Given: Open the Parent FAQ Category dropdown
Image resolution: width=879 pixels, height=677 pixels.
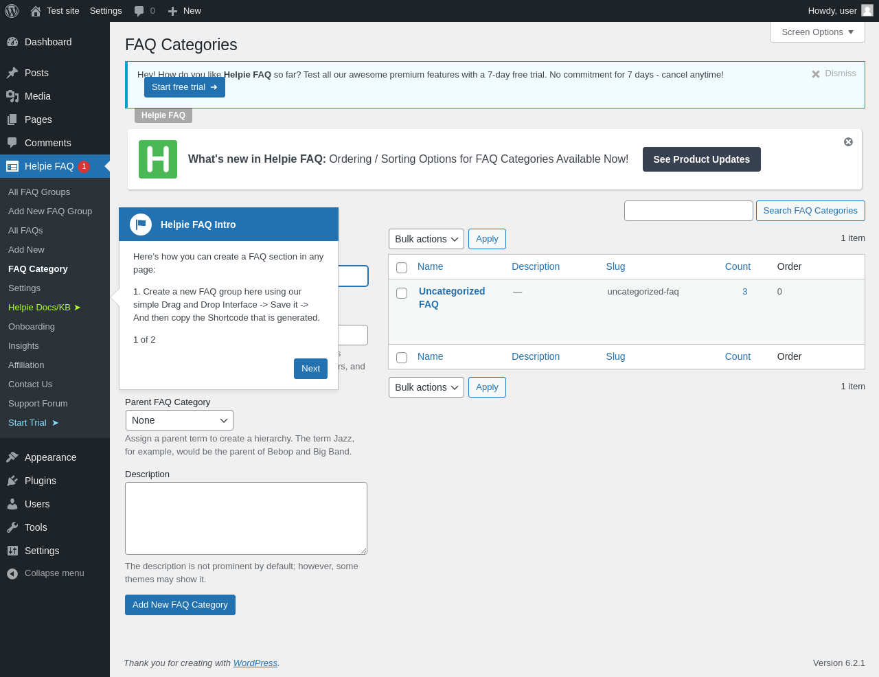Looking at the screenshot, I should click(179, 420).
